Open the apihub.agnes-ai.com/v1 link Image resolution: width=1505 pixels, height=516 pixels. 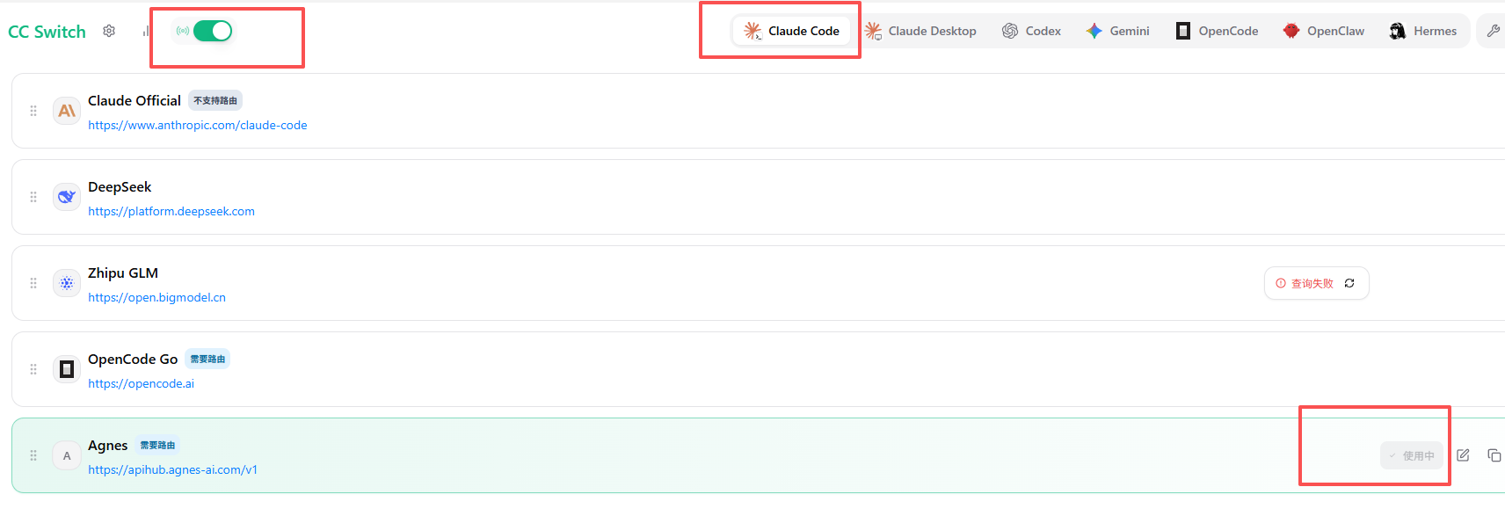click(172, 470)
